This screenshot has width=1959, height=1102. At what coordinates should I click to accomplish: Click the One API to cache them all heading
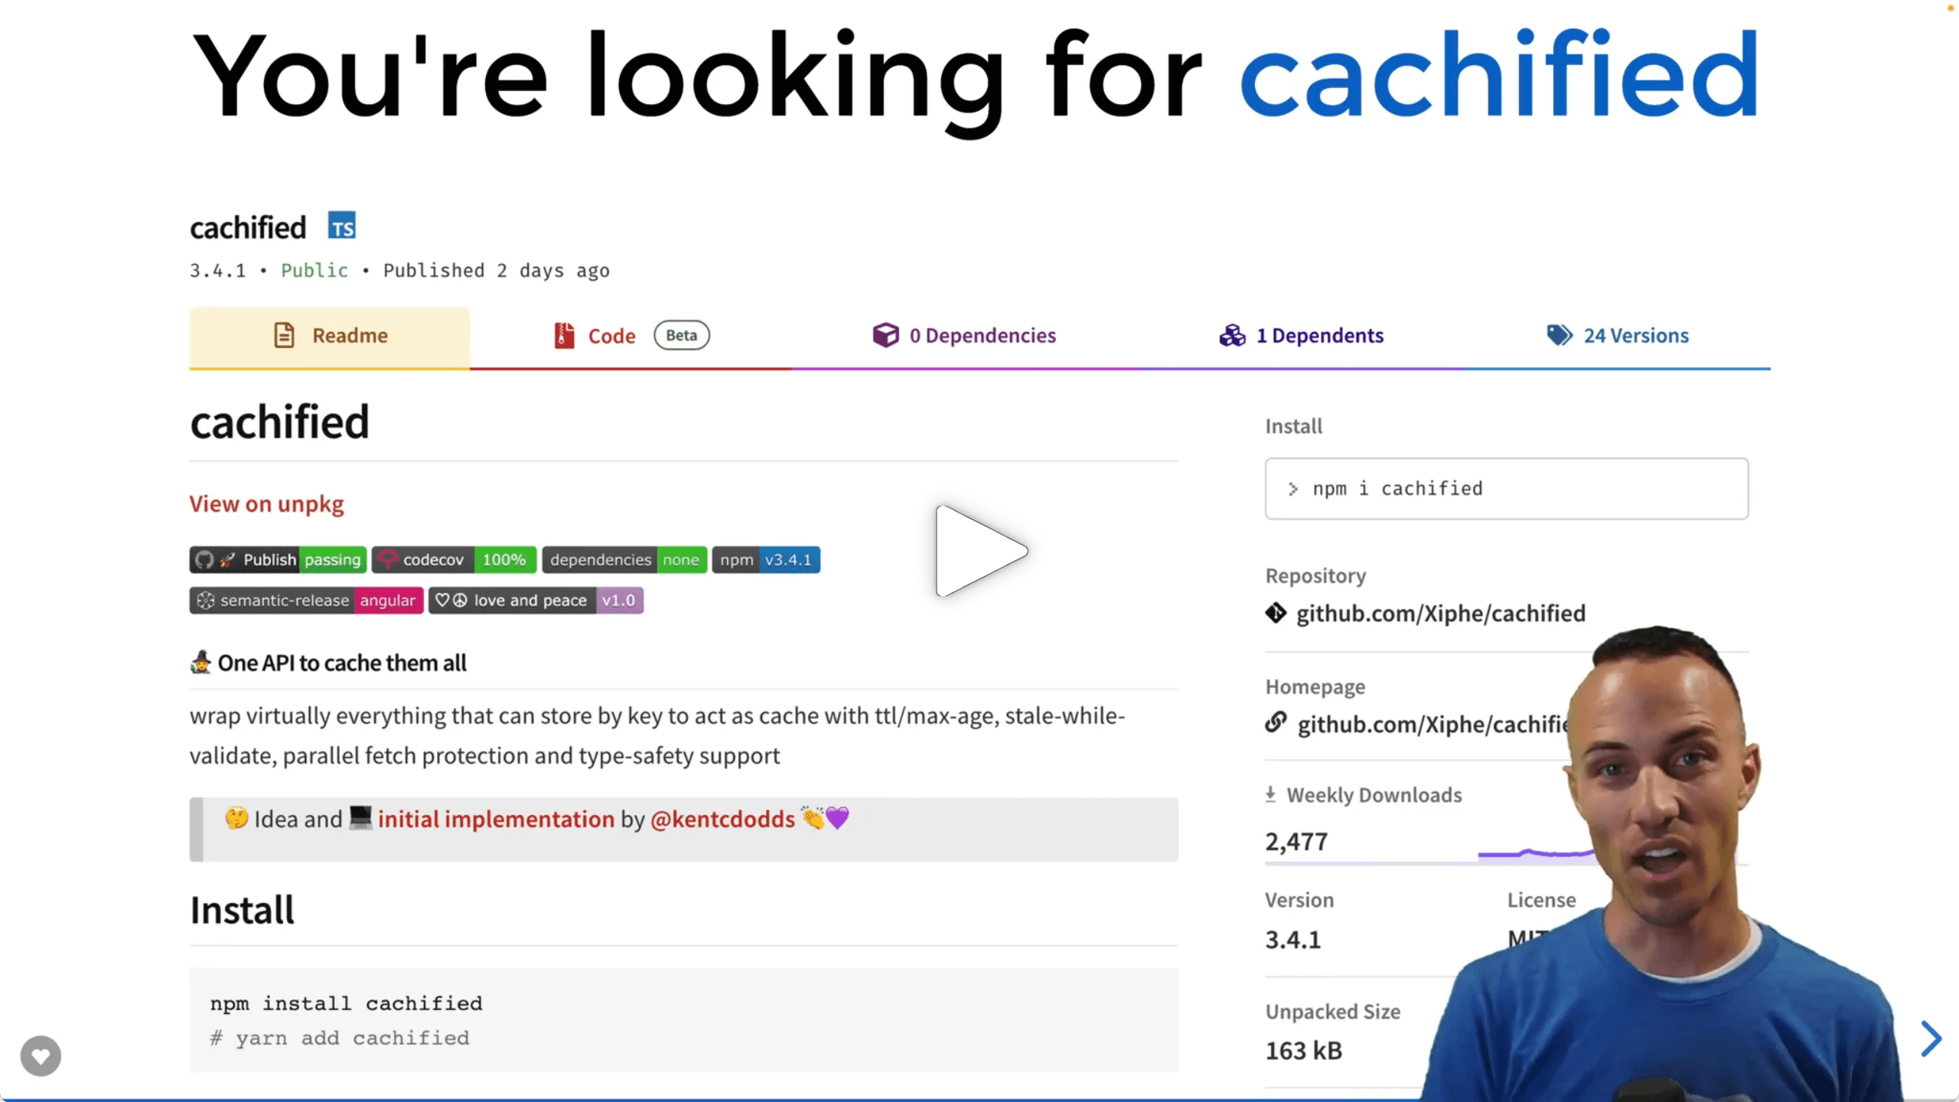click(x=342, y=663)
